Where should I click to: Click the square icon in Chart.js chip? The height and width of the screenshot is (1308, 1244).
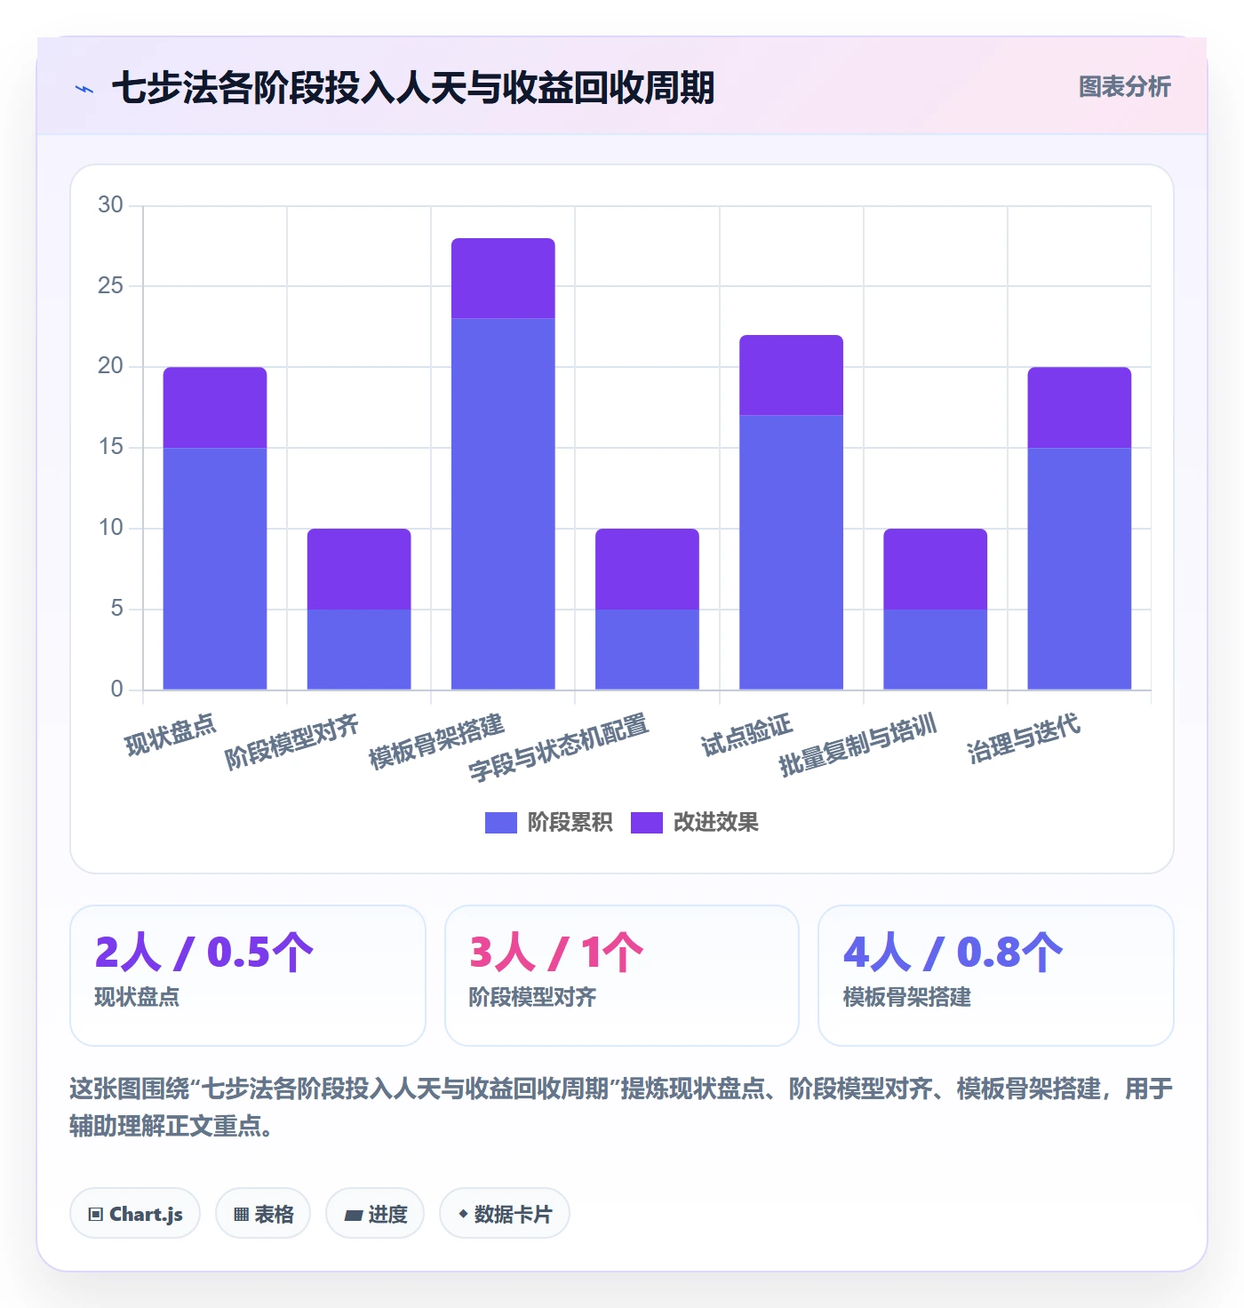(x=96, y=1215)
